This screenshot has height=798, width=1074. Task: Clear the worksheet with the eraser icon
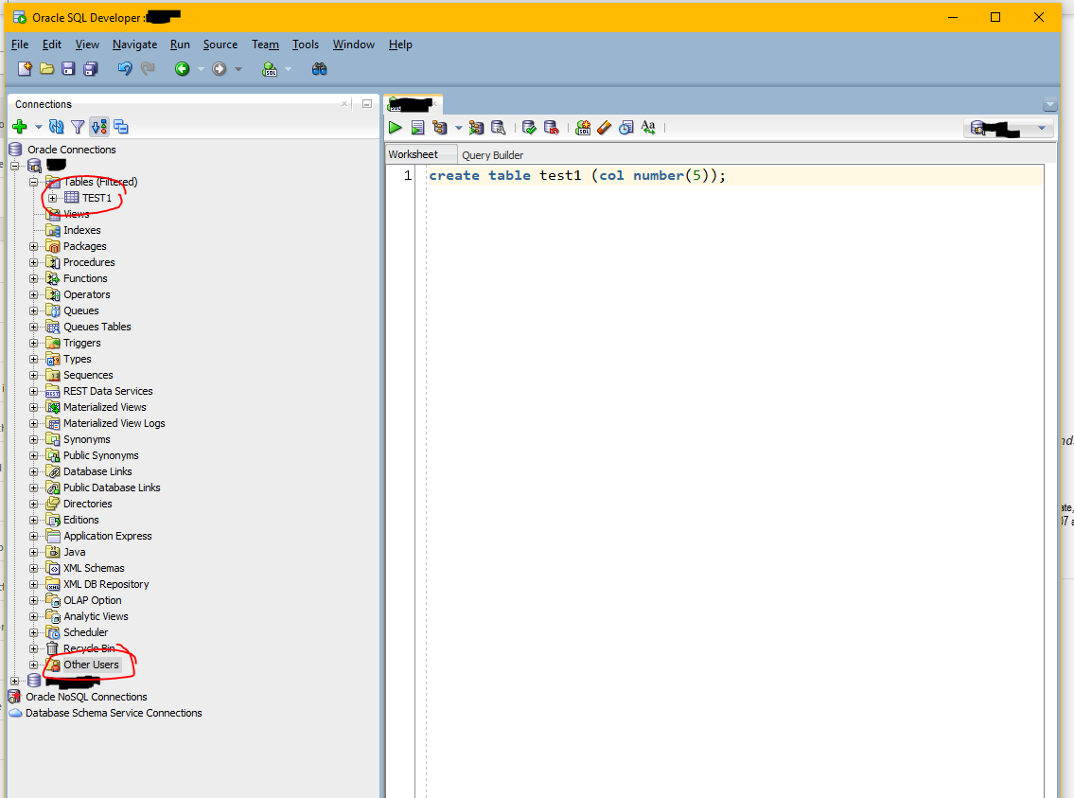tap(604, 128)
